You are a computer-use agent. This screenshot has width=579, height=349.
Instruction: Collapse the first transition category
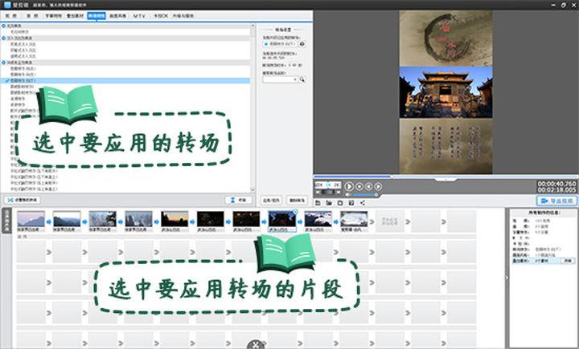[x=4, y=26]
